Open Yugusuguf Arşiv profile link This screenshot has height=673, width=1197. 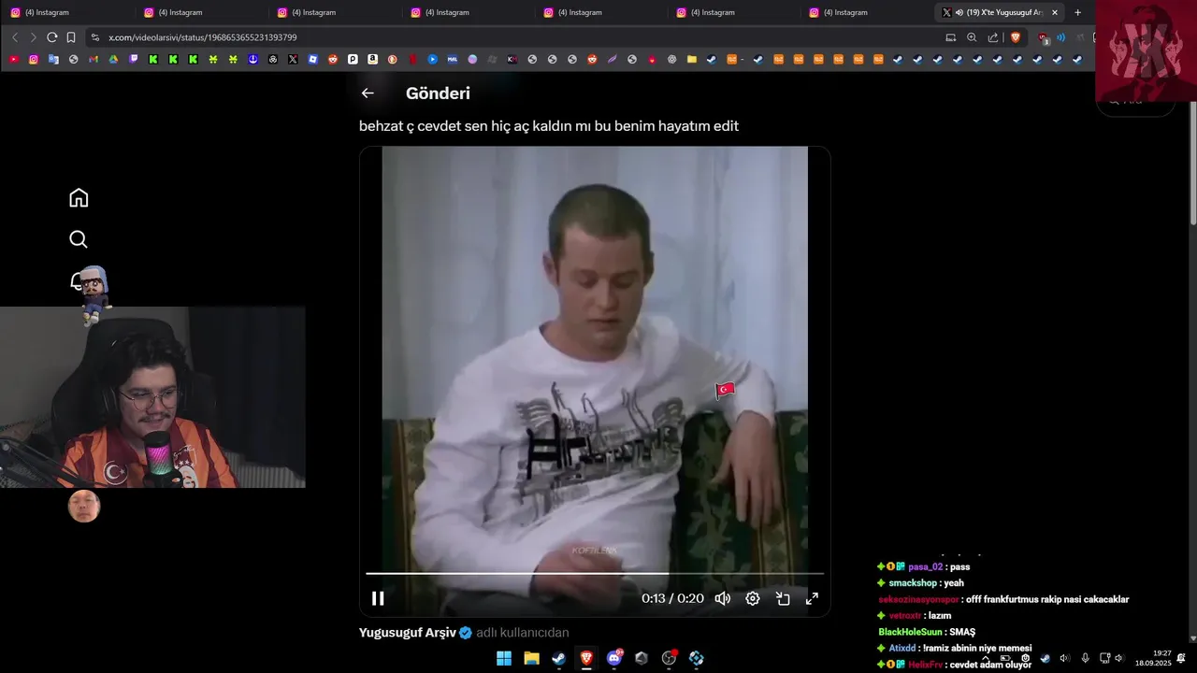click(408, 633)
